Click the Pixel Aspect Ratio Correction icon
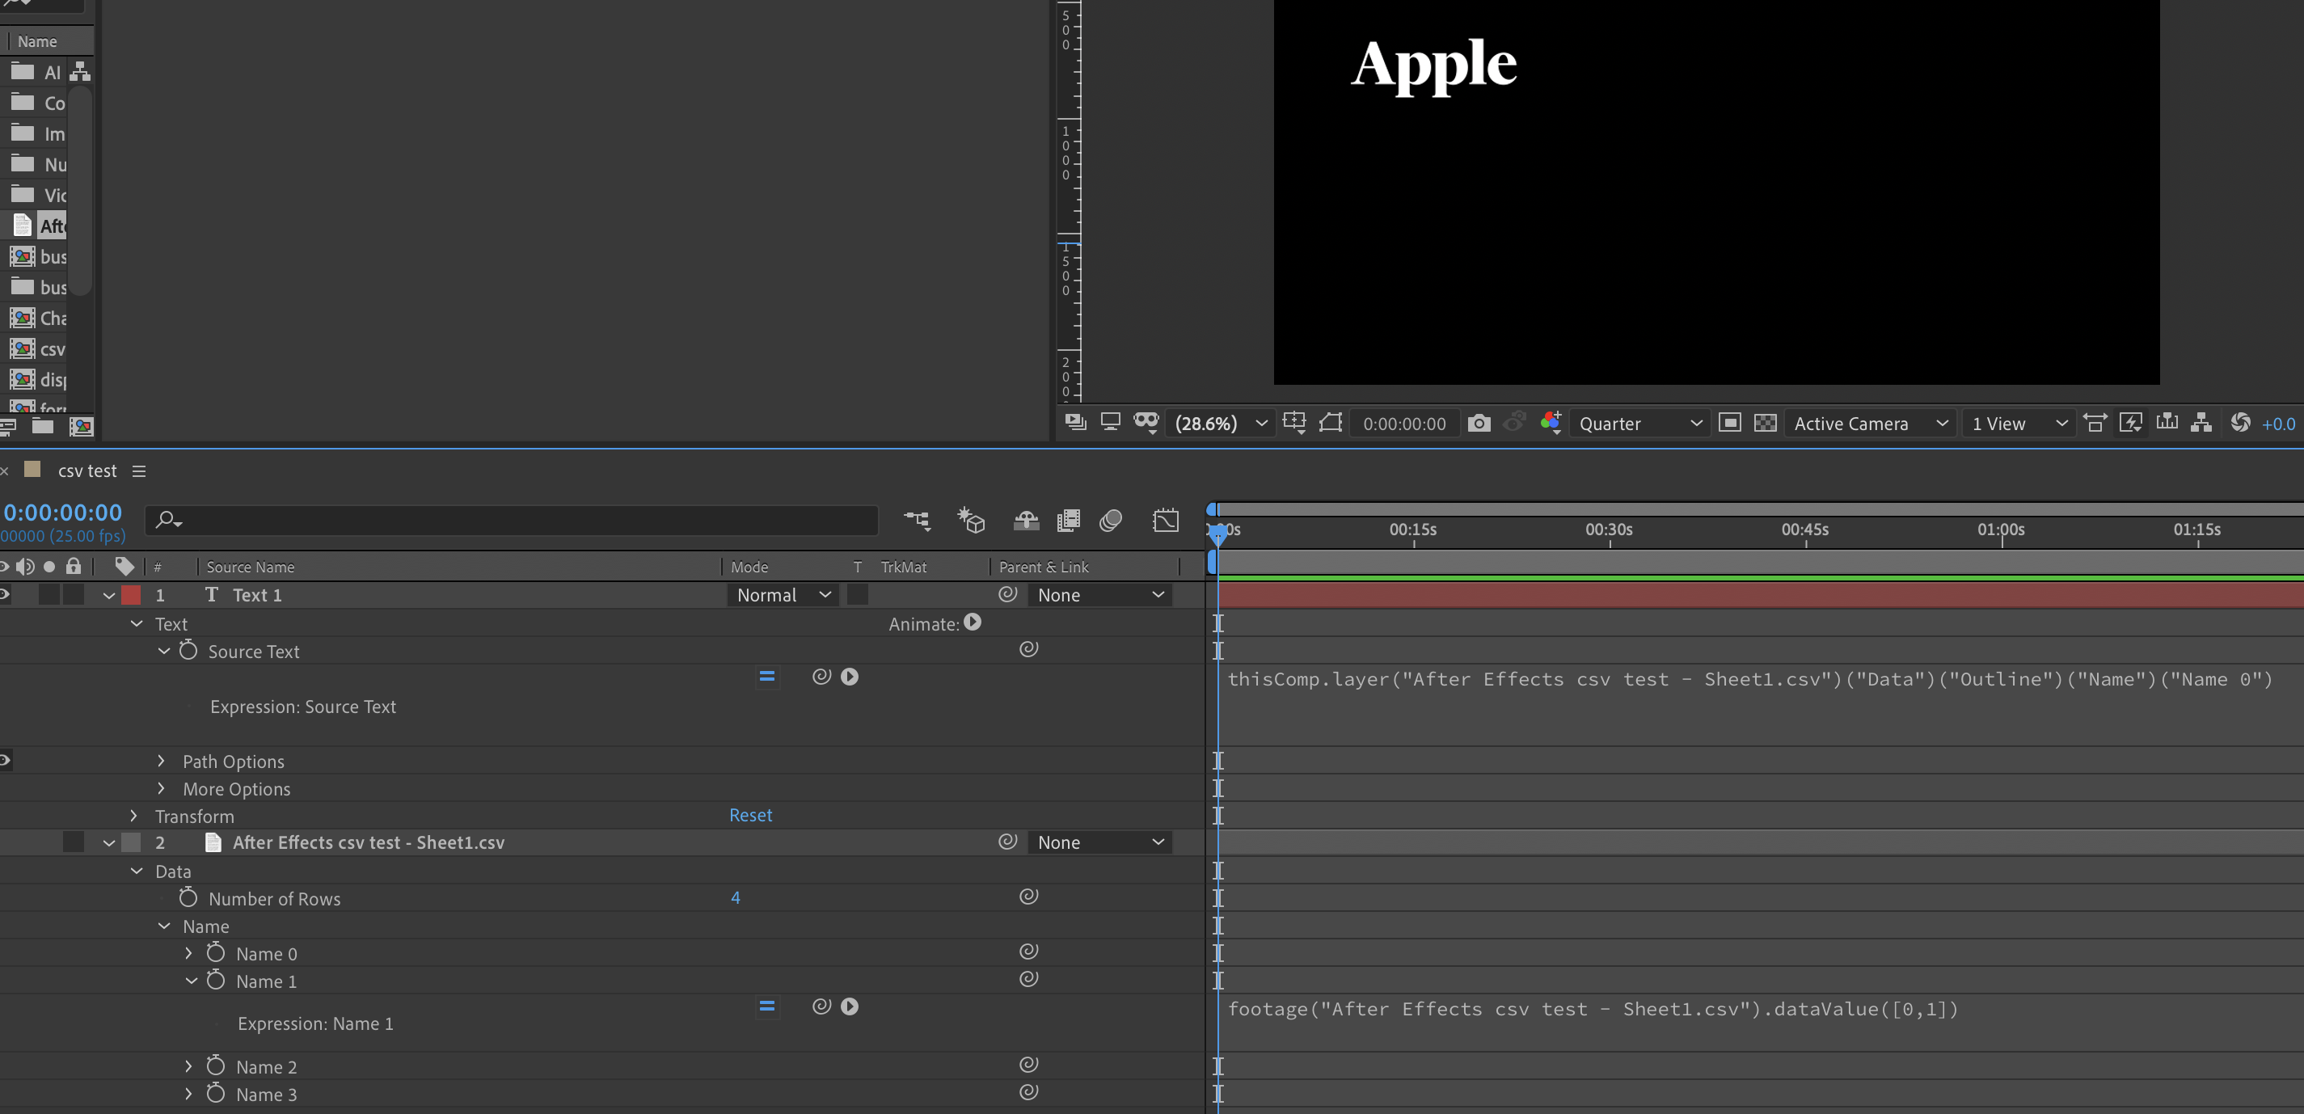This screenshot has height=1114, width=2304. tap(2095, 422)
